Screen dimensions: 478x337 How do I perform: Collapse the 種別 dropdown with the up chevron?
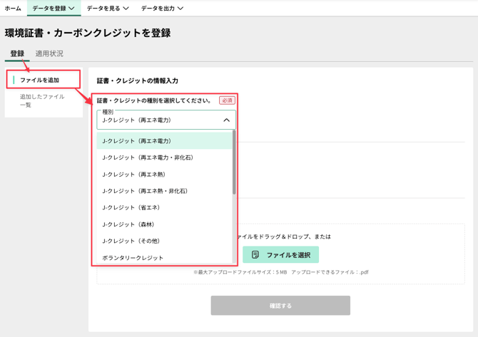pos(226,120)
